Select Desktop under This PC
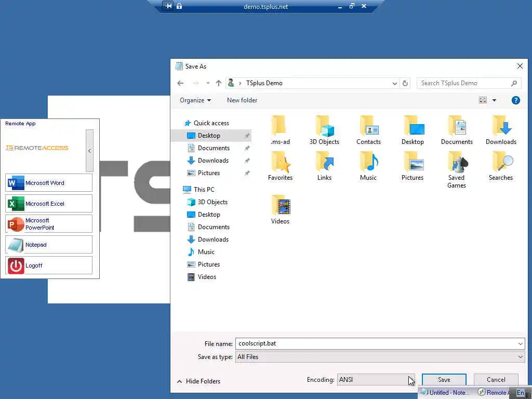This screenshot has height=399, width=532. click(209, 215)
